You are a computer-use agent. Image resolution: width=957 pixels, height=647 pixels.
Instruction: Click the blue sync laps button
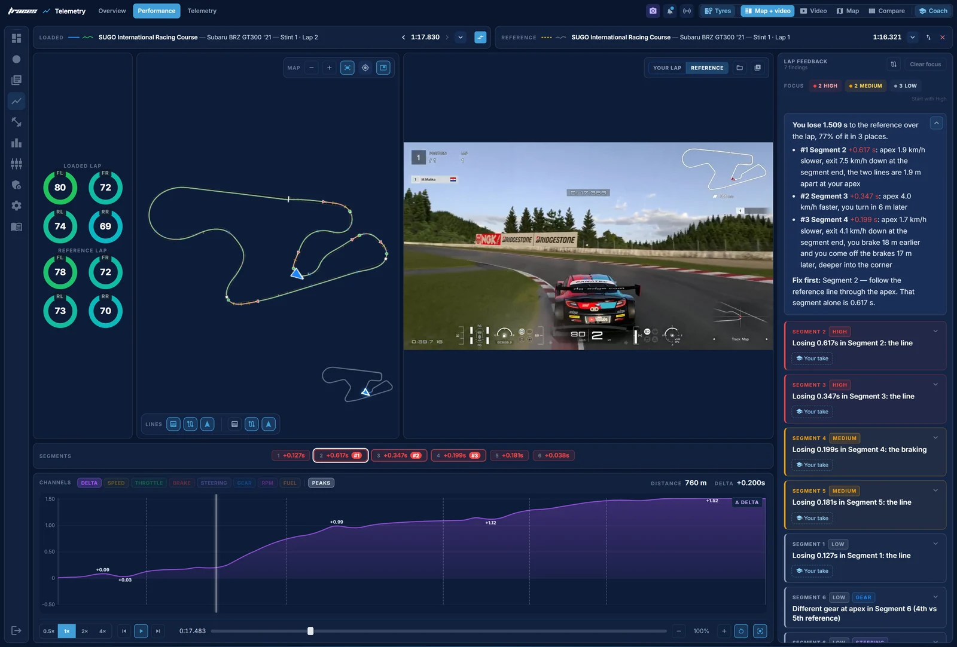coord(480,37)
